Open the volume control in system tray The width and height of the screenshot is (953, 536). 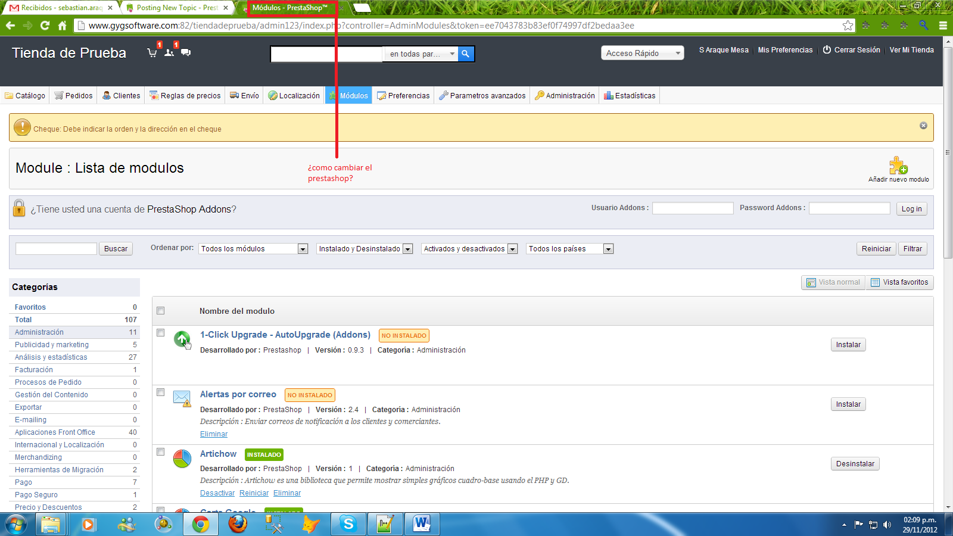point(887,525)
